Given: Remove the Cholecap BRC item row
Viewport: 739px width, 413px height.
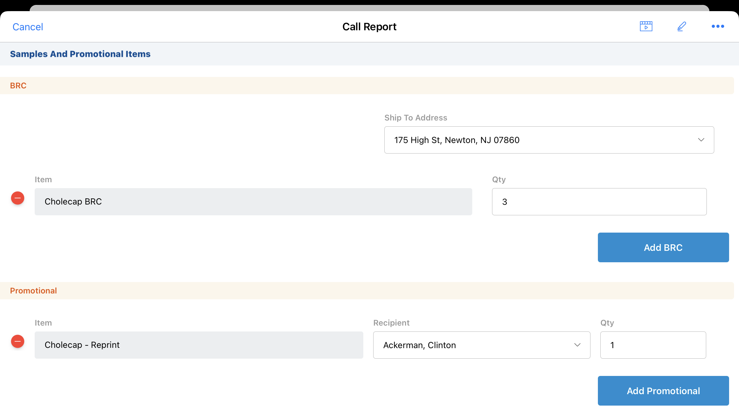Looking at the screenshot, I should [x=18, y=198].
